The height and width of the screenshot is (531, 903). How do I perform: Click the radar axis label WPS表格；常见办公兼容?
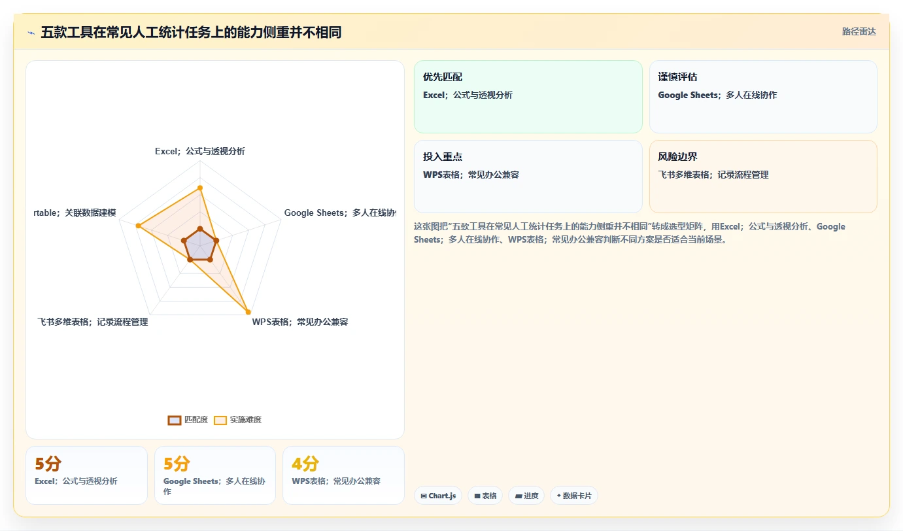pos(300,322)
